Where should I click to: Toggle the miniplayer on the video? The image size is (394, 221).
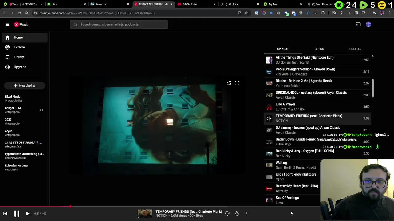pos(229,83)
